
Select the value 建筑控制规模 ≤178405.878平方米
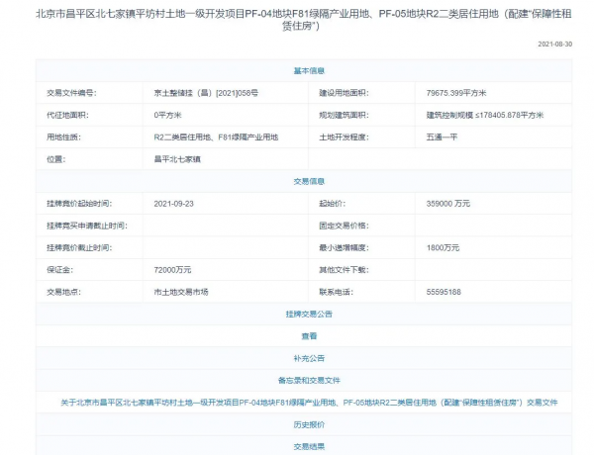[485, 115]
